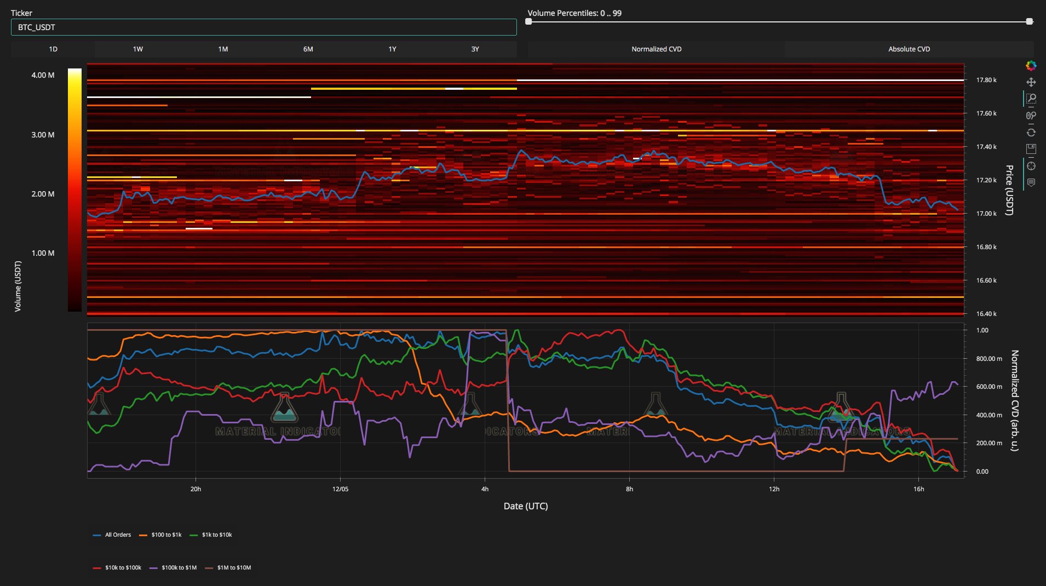Switch to the 1Y timeframe
Viewport: 1046px width, 586px height.
[392, 49]
